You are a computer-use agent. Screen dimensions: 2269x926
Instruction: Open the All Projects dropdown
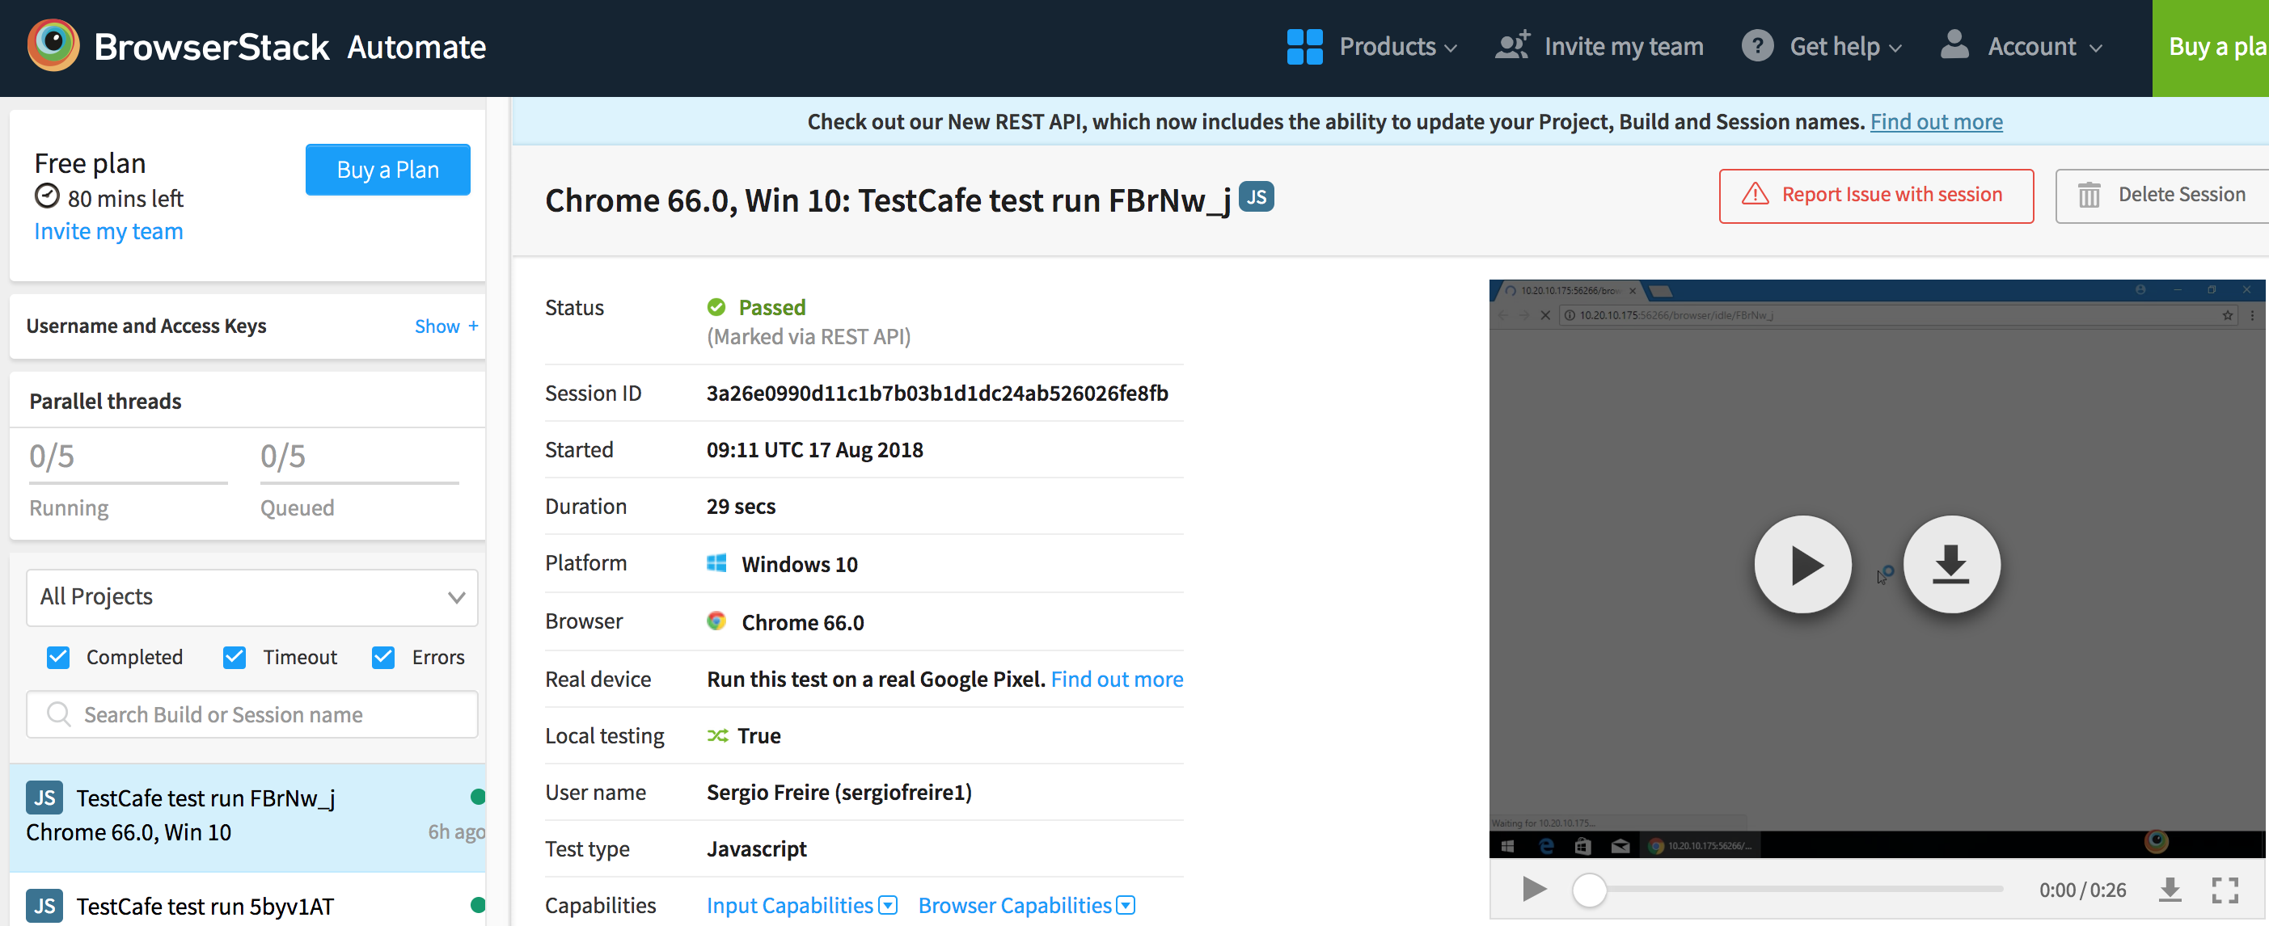click(252, 597)
